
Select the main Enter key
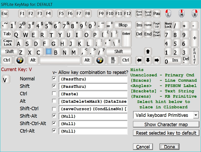[x=126, y=38]
